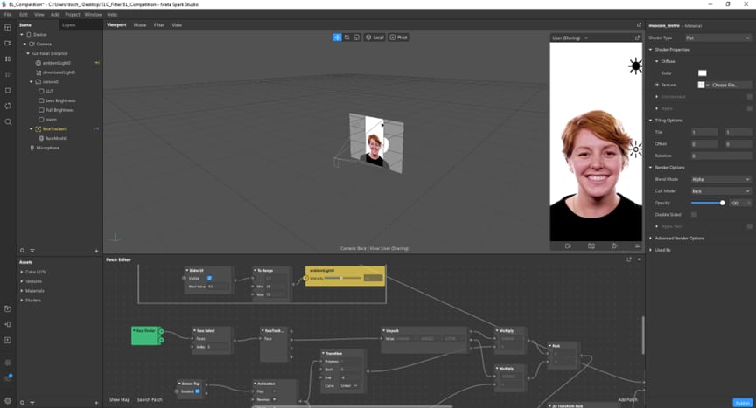Click the rotate manipulator tool in viewport
The image size is (756, 408).
pyautogui.click(x=347, y=38)
